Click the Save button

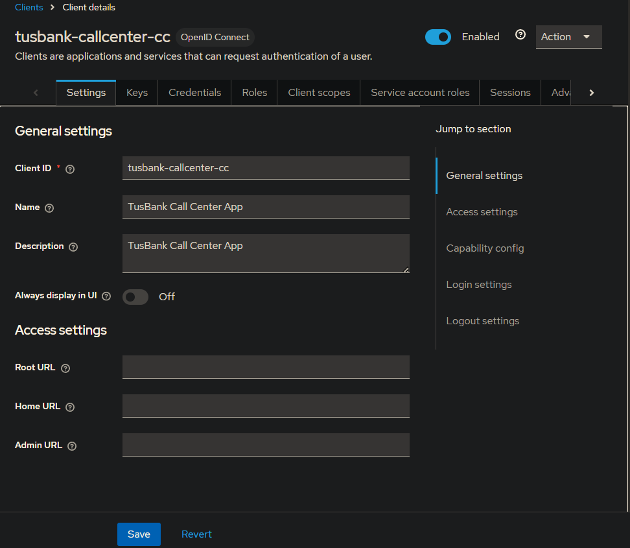139,534
